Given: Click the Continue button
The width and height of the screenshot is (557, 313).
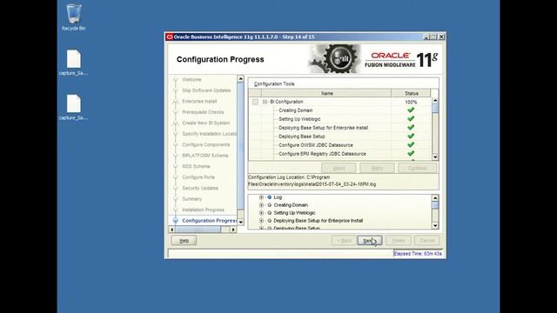Looking at the screenshot, I should pyautogui.click(x=418, y=168).
